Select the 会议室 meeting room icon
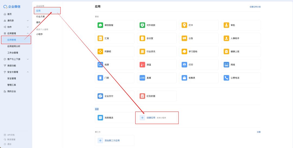This screenshot has height=148, width=293. (x=142, y=38)
